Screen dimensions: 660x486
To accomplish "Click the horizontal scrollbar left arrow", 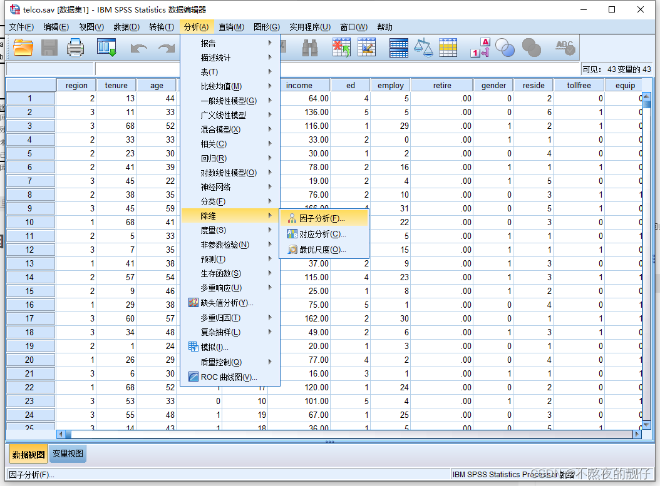I will [x=61, y=434].
